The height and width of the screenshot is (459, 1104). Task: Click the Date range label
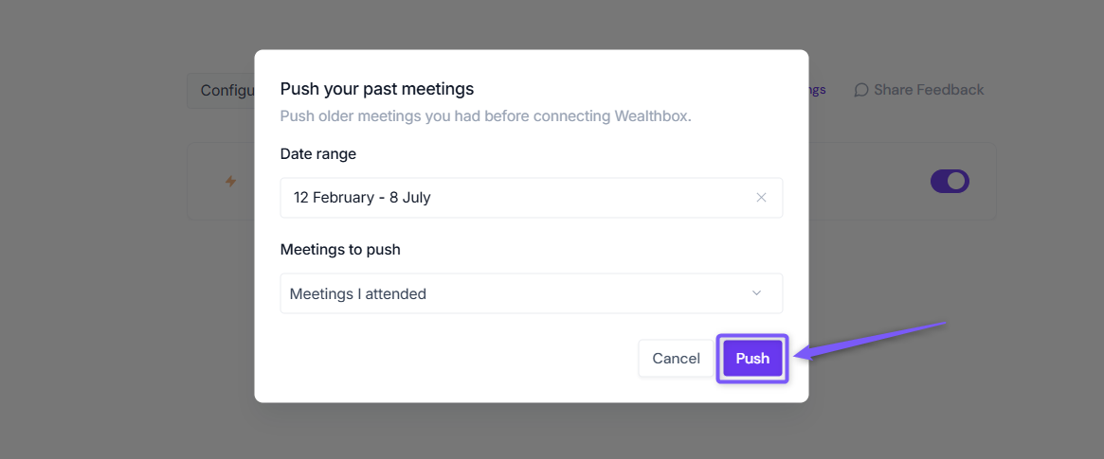pos(318,154)
